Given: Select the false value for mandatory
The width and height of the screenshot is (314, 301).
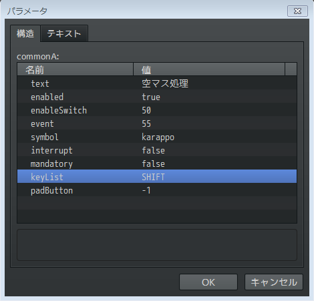Looking at the screenshot, I should (x=215, y=164).
